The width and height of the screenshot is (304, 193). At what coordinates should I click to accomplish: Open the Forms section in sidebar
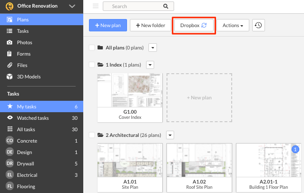coord(41,54)
